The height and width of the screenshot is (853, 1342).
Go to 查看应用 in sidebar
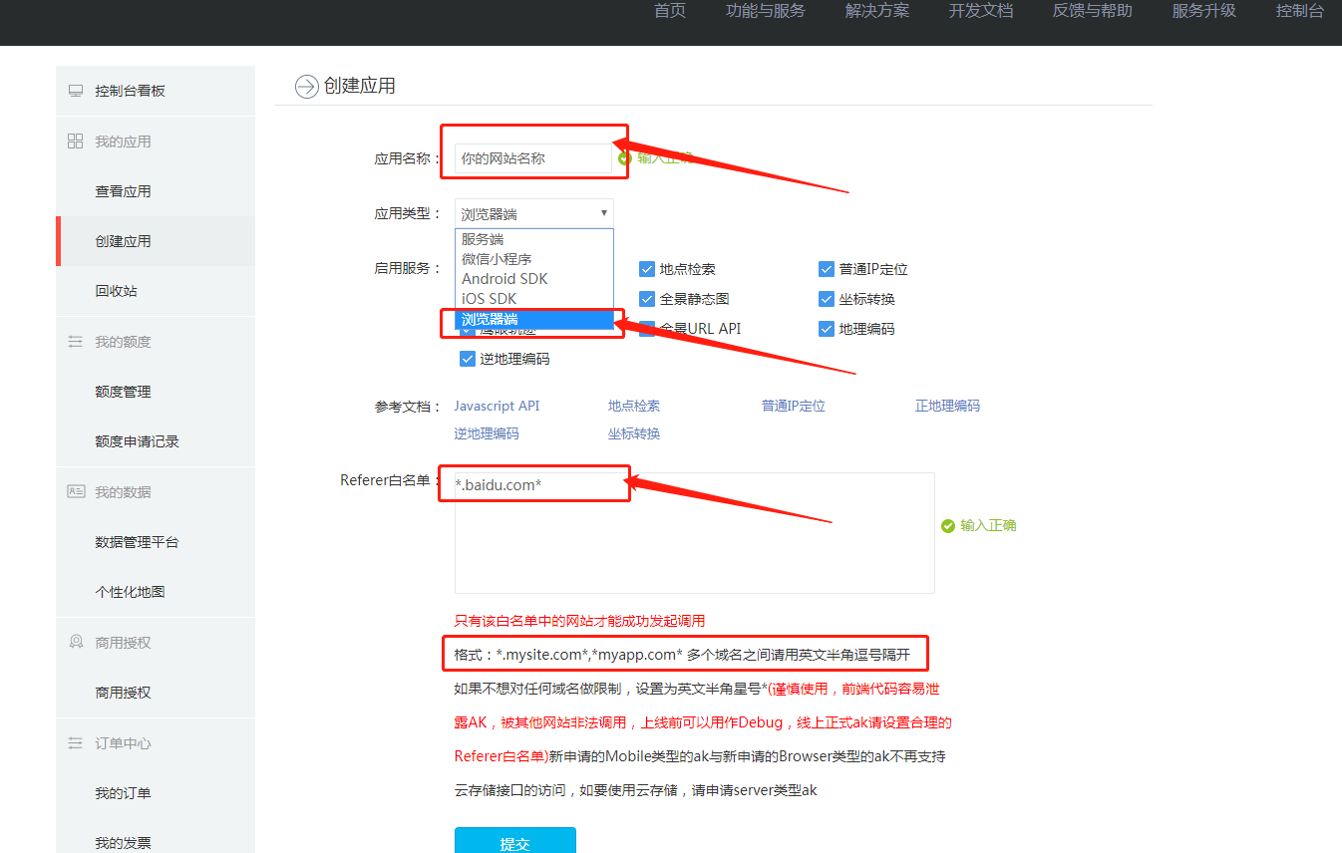(123, 191)
